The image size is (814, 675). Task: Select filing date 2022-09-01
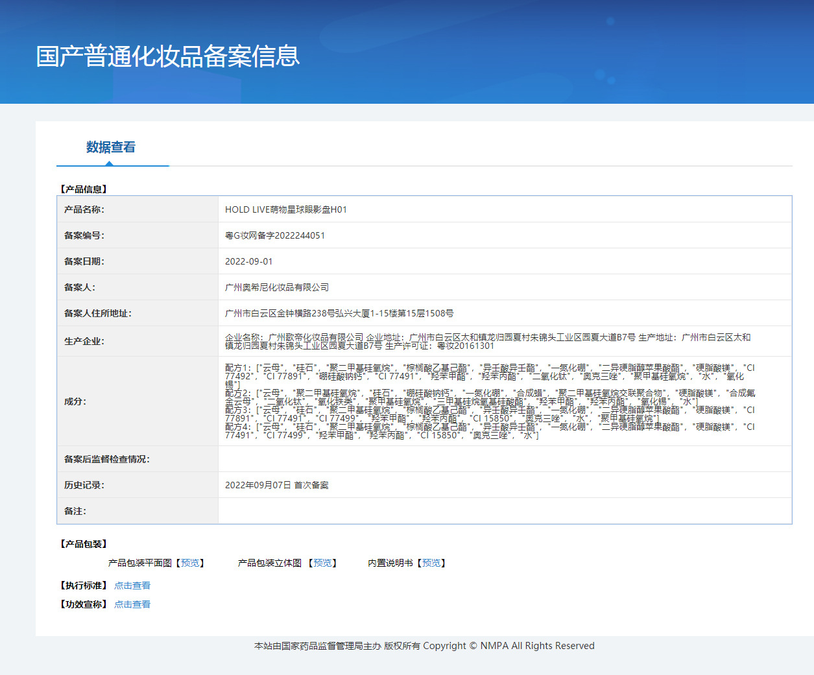click(249, 261)
